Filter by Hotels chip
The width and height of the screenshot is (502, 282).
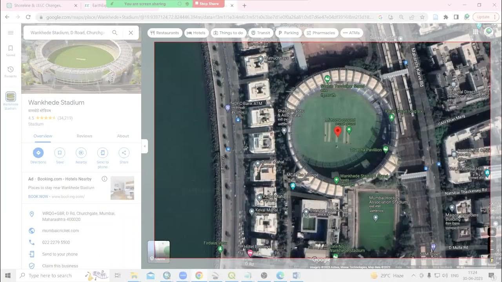point(196,33)
